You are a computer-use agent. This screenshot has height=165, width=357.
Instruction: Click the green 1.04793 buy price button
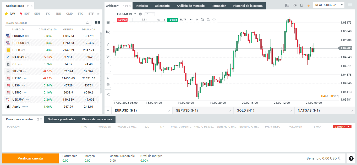click(x=172, y=20)
